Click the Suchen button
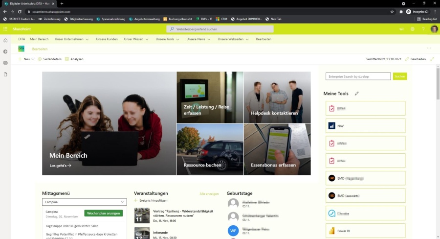This screenshot has height=239, width=440. click(400, 76)
